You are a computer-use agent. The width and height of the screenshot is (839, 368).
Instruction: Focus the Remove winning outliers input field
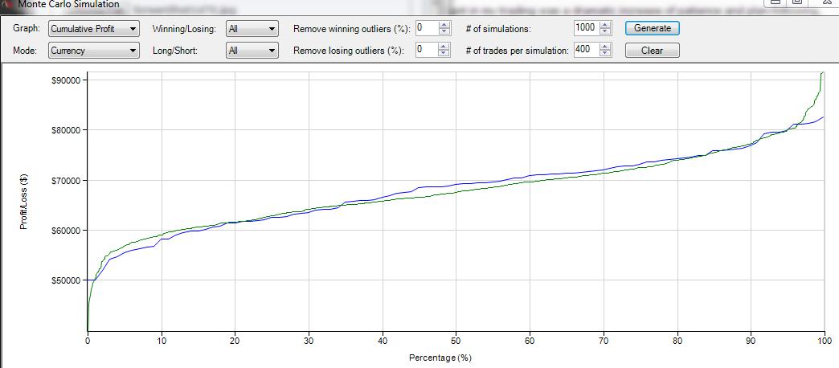(427, 28)
